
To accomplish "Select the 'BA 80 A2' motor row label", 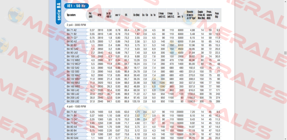I will point(71,42).
